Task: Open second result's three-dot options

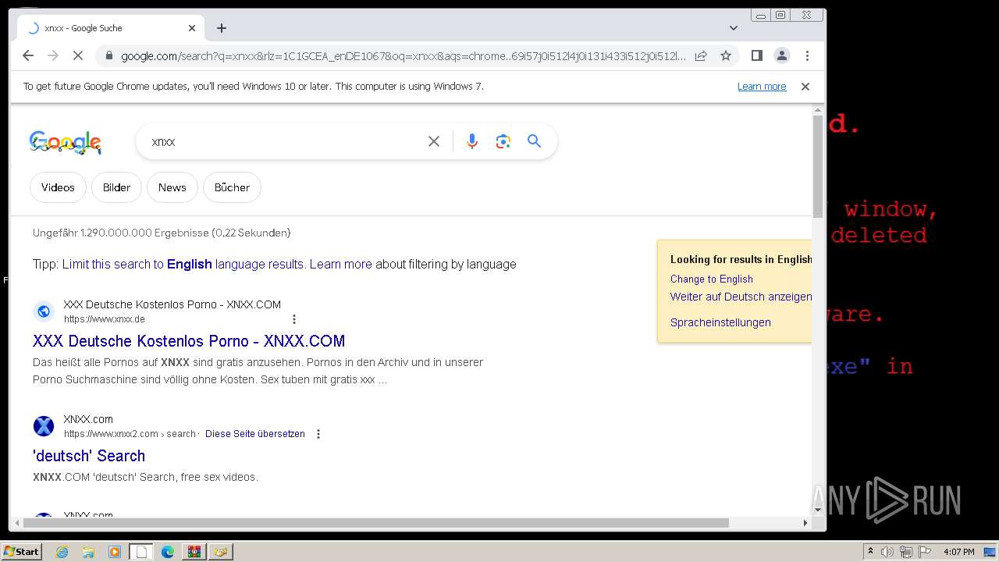Action: tap(318, 434)
